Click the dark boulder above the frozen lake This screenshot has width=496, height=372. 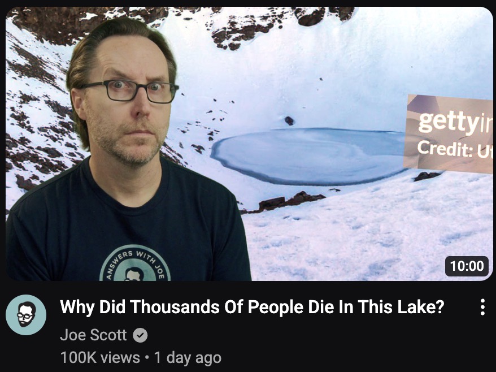click(x=289, y=120)
